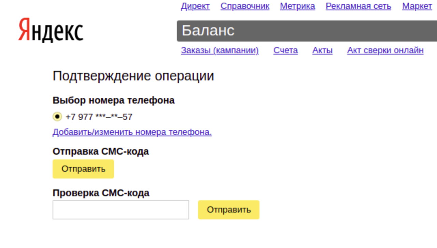This screenshot has width=437, height=248.
Task: Click Отправить next to the code field
Action: coord(229,210)
